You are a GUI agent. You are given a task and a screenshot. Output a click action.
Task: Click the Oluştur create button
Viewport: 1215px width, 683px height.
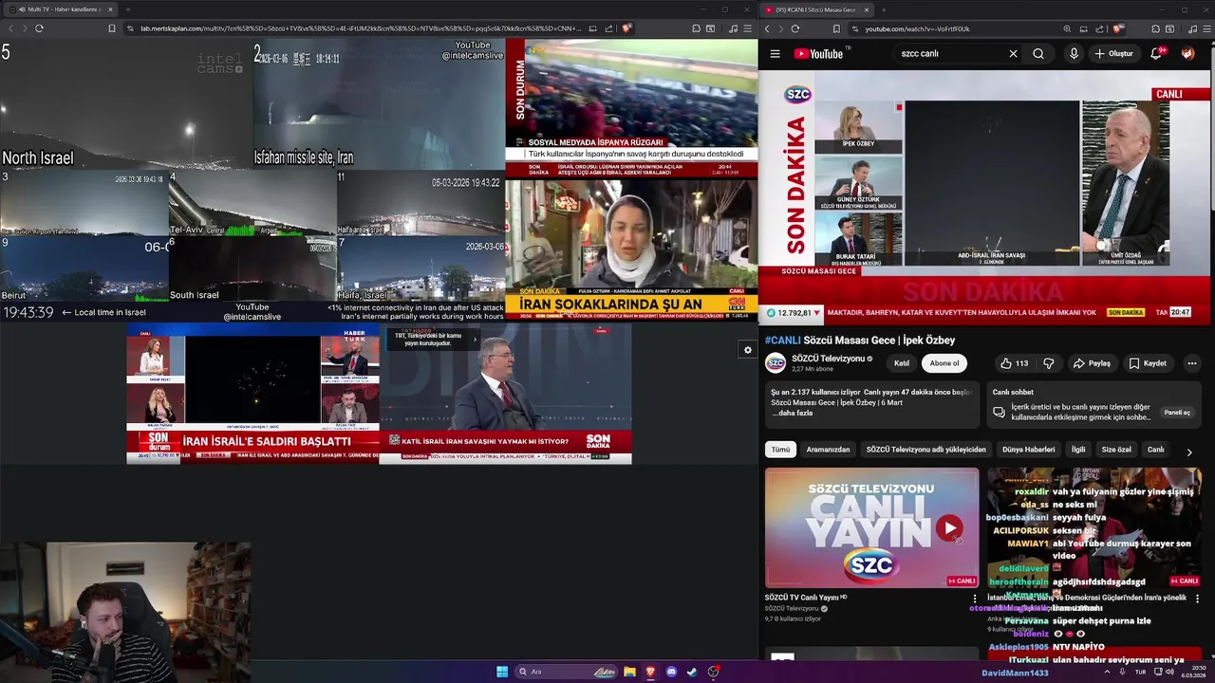(x=1114, y=54)
